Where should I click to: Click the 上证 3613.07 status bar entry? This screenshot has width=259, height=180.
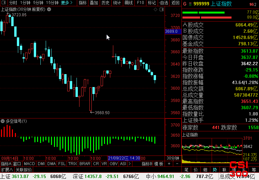click(33, 177)
